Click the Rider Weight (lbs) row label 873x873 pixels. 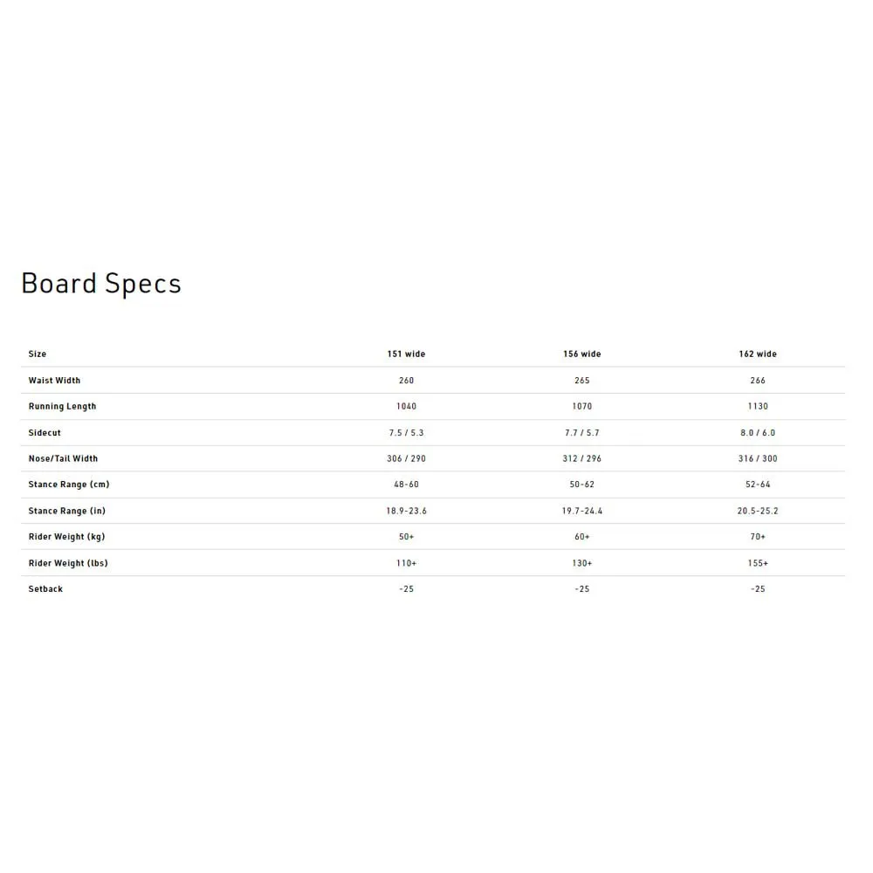click(x=68, y=563)
